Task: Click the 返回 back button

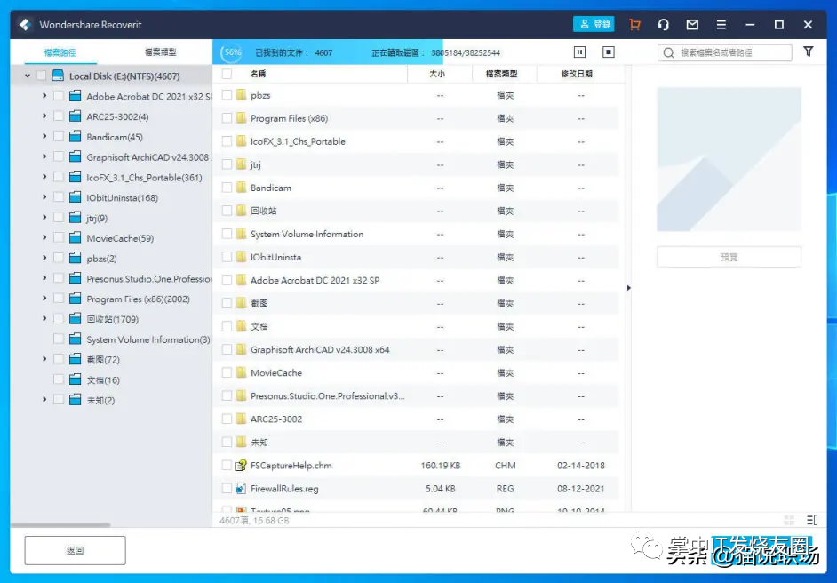Action: pyautogui.click(x=75, y=550)
